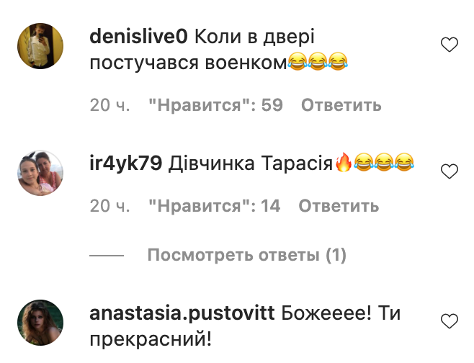Show the 14 likes list
474x363 pixels.
click(x=215, y=206)
